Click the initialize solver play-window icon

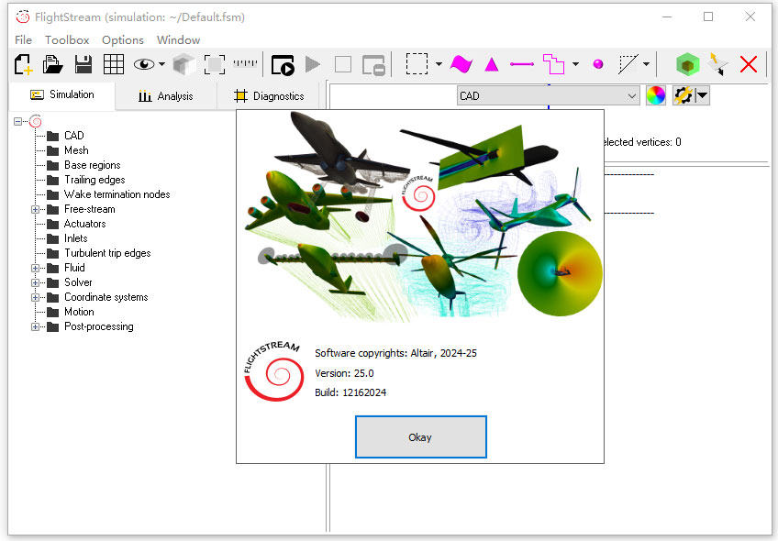point(283,64)
